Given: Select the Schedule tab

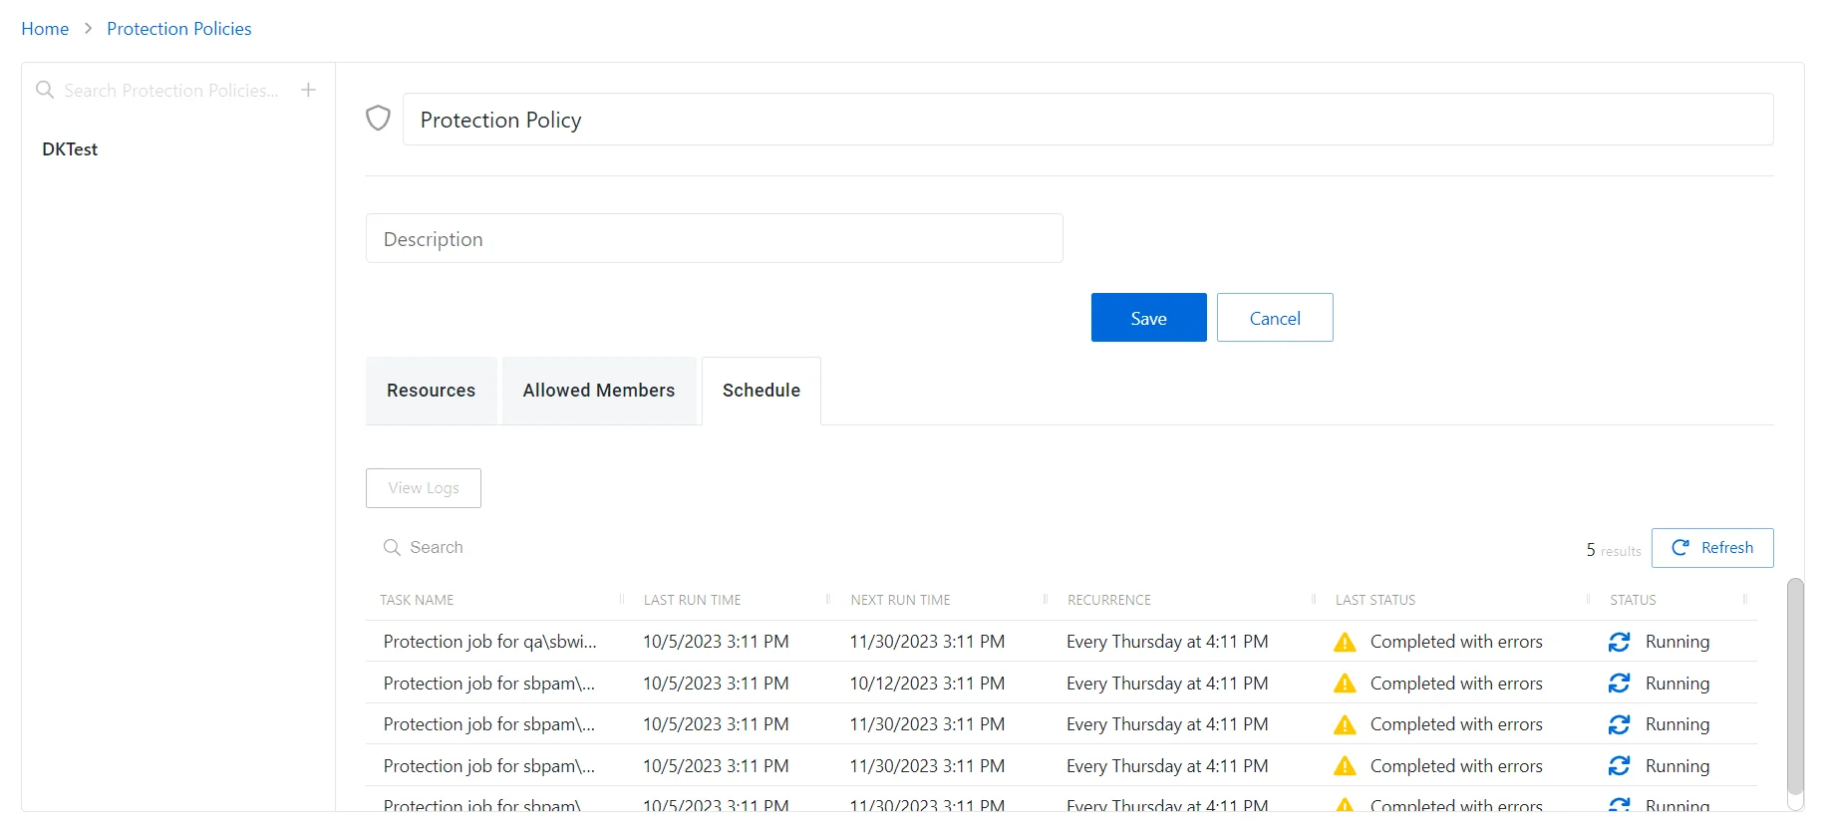Looking at the screenshot, I should pyautogui.click(x=761, y=391).
